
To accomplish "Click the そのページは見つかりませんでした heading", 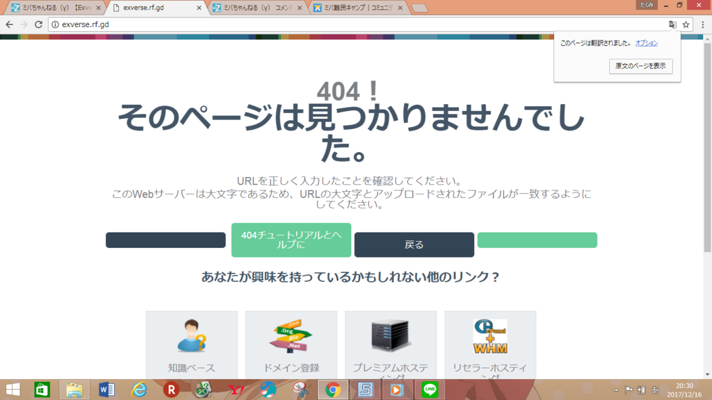I will [350, 133].
